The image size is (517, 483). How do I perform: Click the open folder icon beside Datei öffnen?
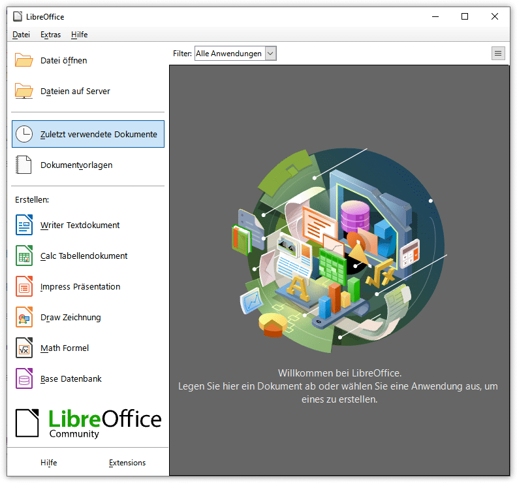click(23, 60)
